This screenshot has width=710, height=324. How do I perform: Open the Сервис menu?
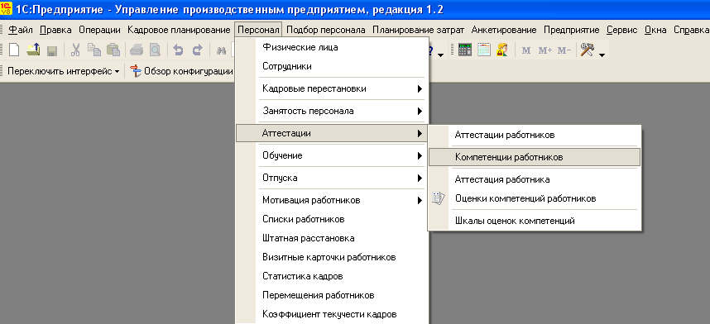click(x=621, y=31)
